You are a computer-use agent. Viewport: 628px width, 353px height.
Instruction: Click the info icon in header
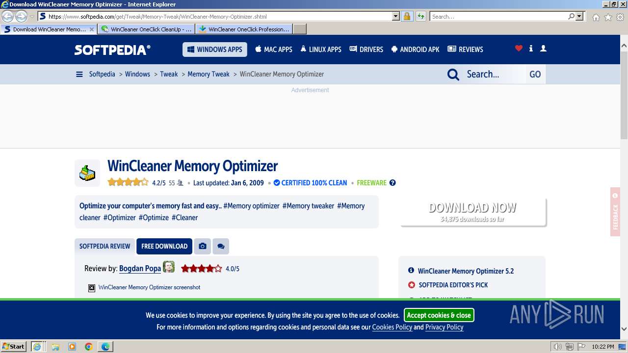[531, 49]
